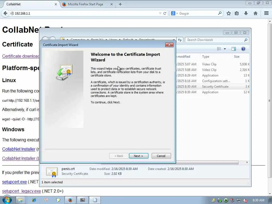272x204 pixels.
Task: Open a new Firefox tab
Action: coord(120,4)
